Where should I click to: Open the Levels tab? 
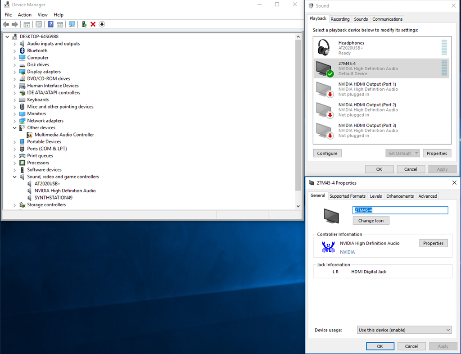click(376, 196)
